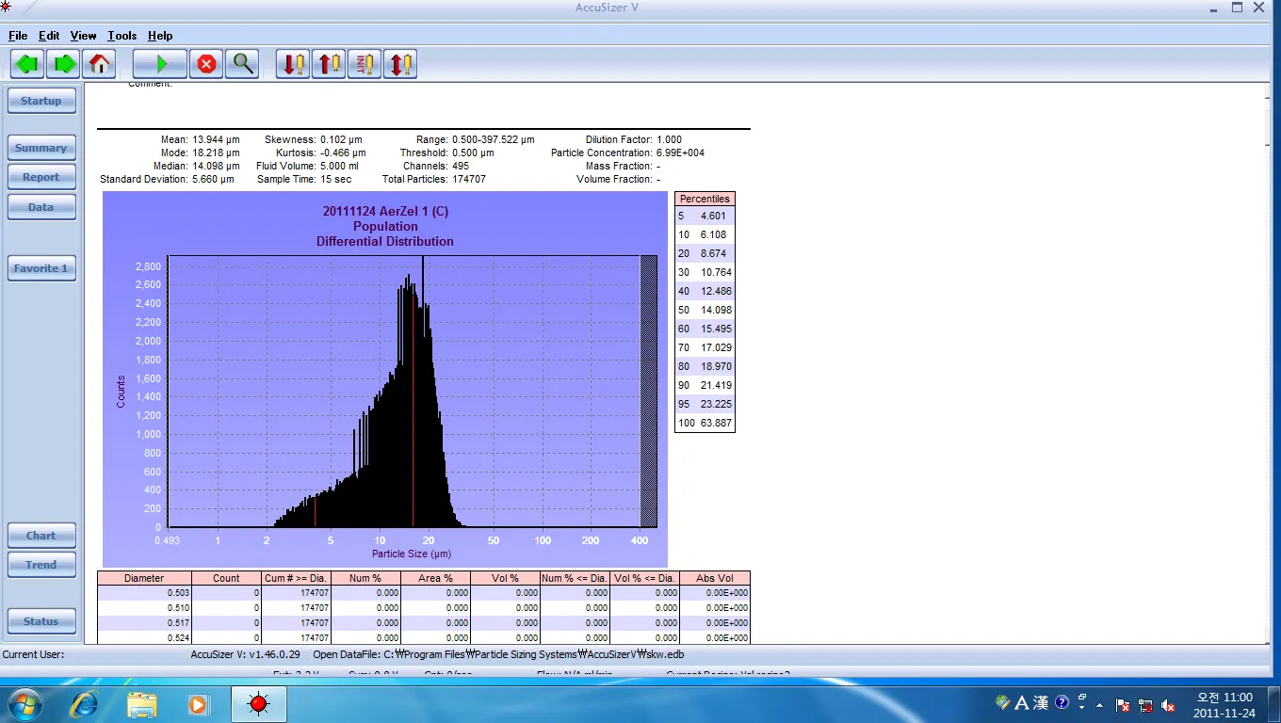Click the report vertical scrollbar up arrow
Image resolution: width=1281 pixels, height=723 pixels.
tap(1269, 90)
